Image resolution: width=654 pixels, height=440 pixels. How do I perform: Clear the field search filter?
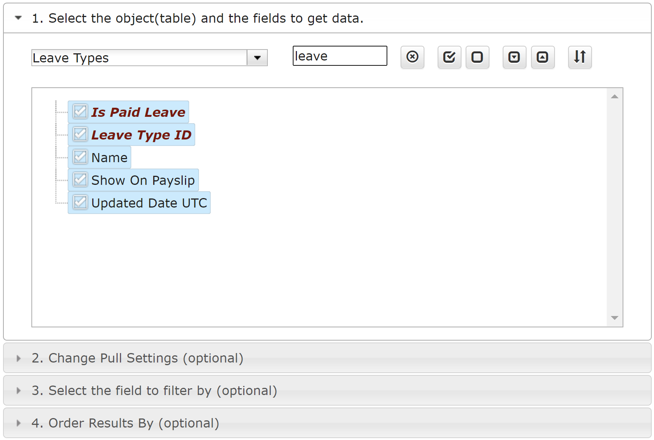(412, 57)
